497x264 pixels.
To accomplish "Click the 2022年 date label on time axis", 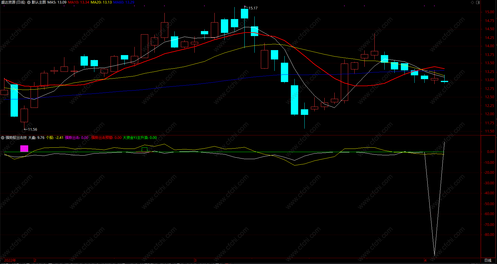I will click(10, 260).
